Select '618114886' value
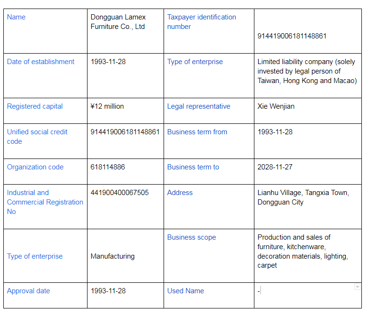 point(107,167)
